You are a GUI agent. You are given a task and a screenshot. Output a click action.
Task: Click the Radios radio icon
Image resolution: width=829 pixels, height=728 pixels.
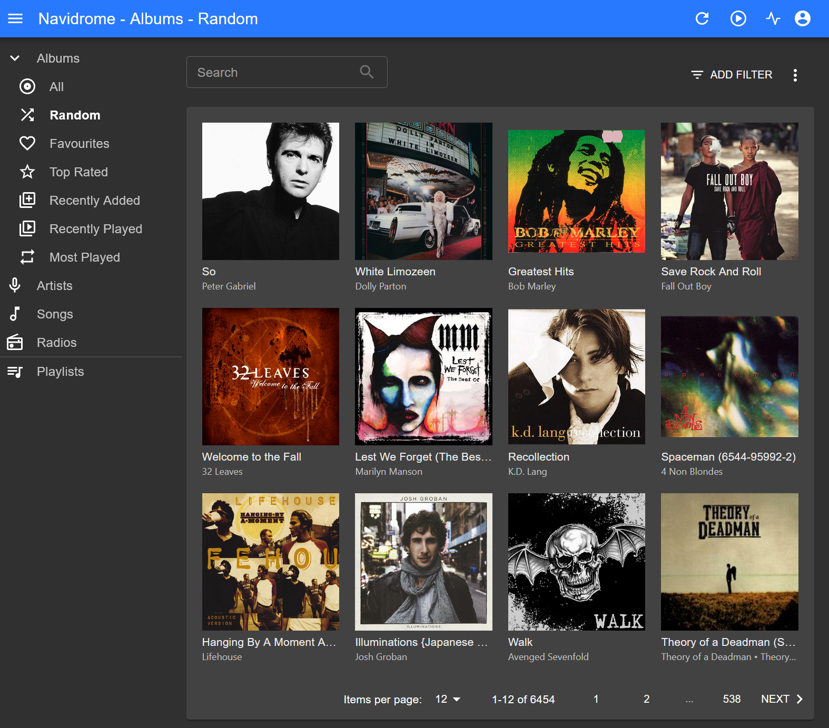(15, 342)
